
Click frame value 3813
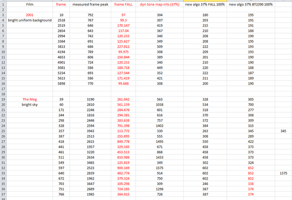[x=61, y=46]
